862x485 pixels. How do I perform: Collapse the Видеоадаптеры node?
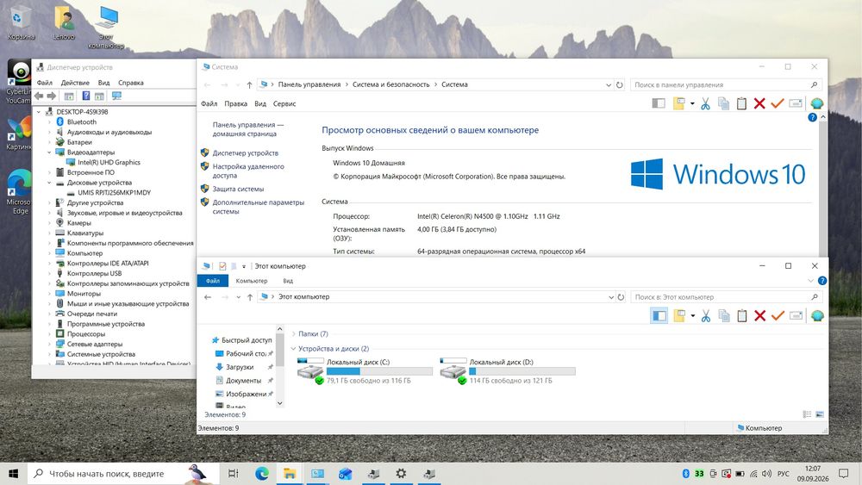pyautogui.click(x=49, y=152)
